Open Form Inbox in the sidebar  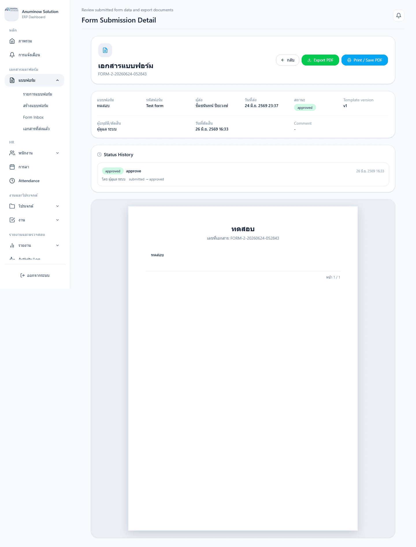(33, 117)
